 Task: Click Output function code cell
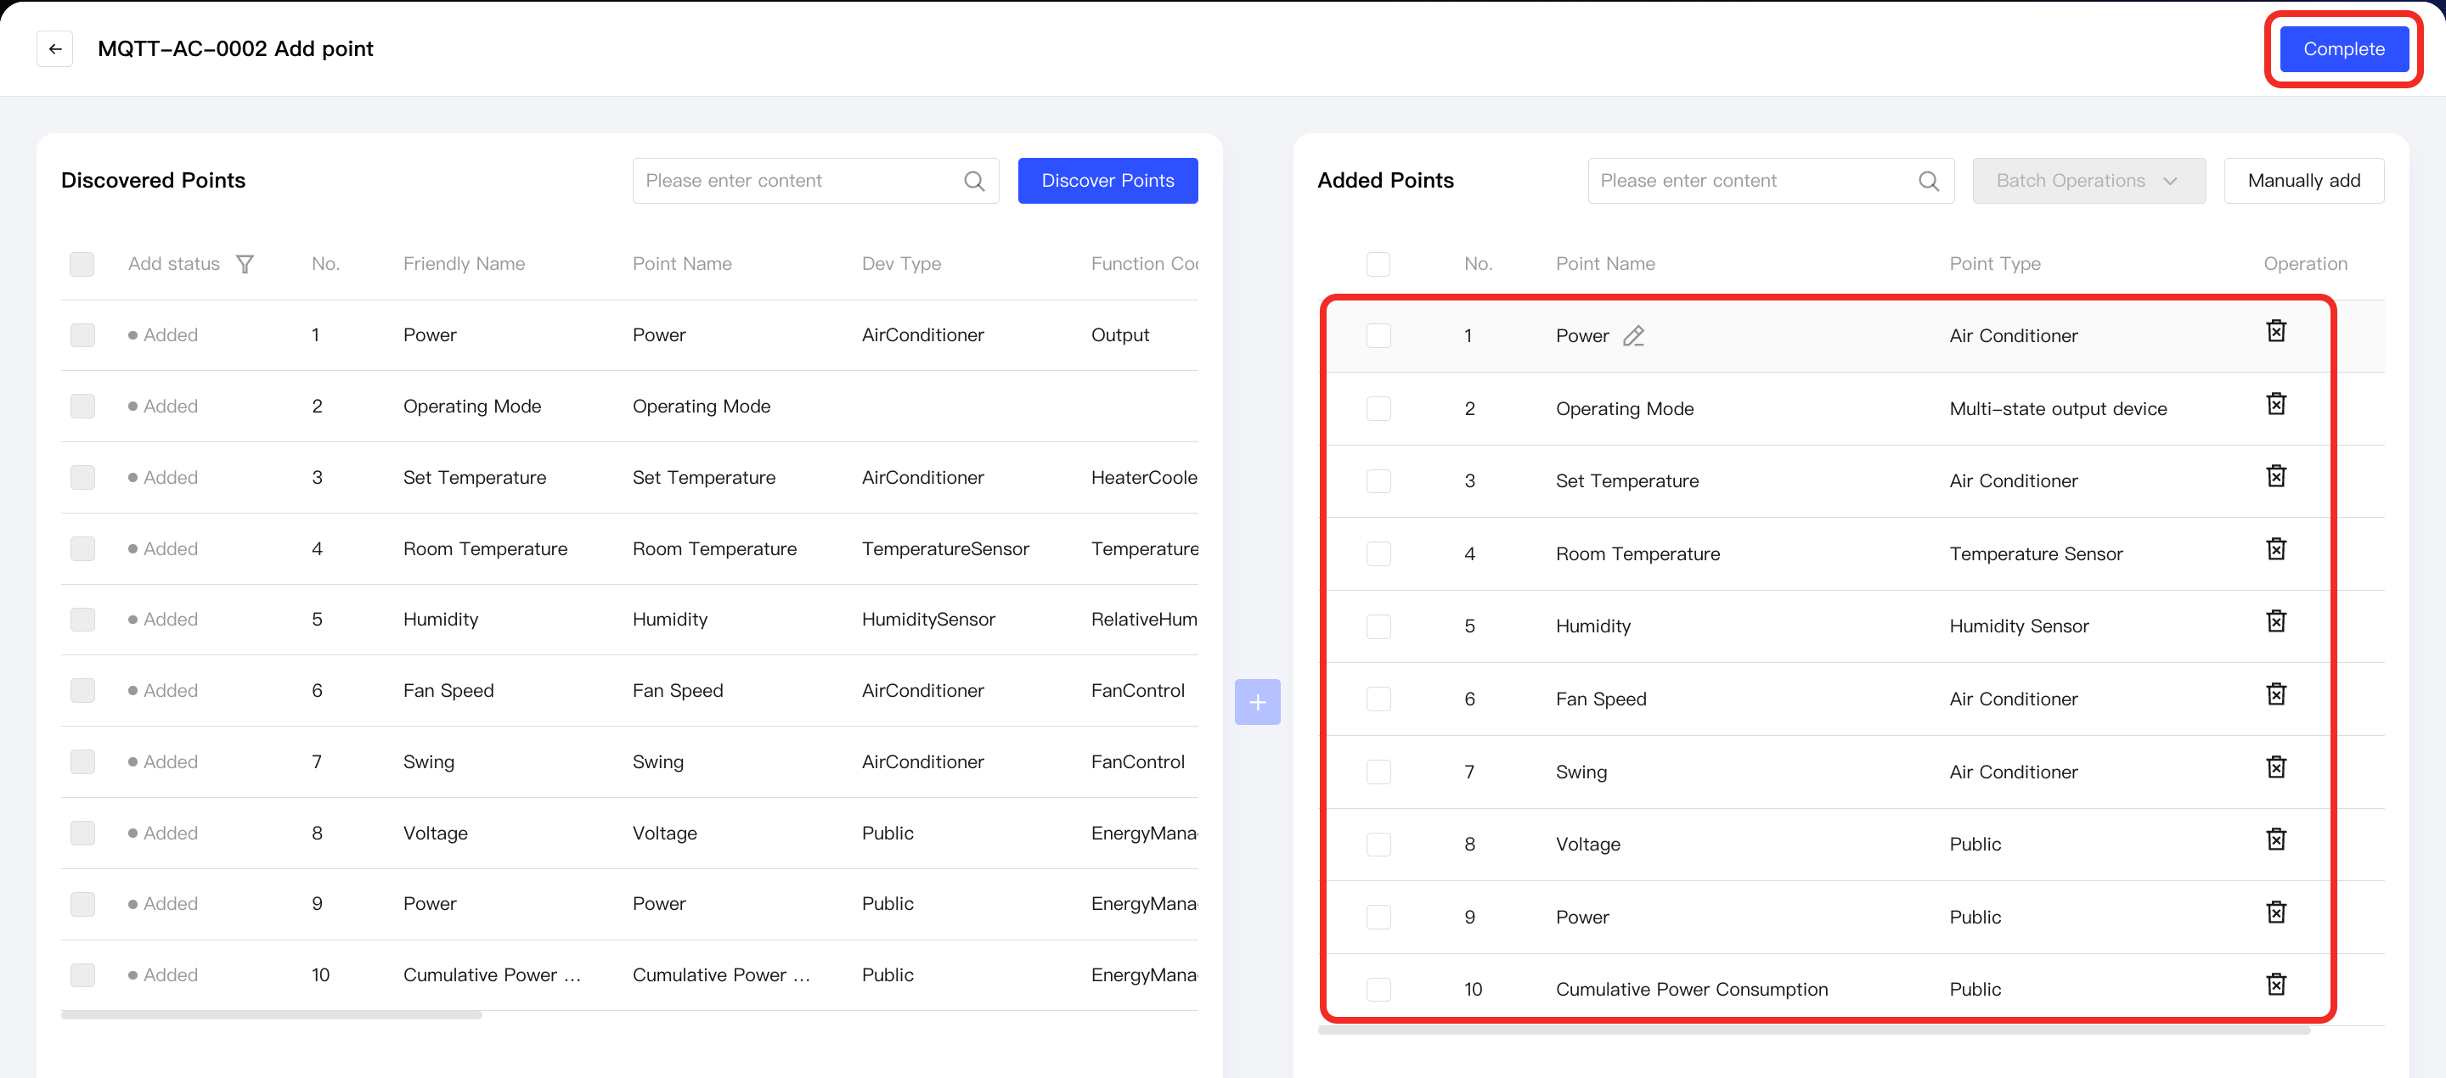[x=1119, y=335]
